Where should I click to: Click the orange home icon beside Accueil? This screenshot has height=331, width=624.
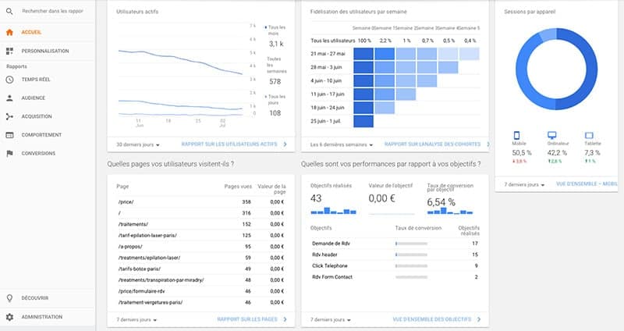click(9, 32)
